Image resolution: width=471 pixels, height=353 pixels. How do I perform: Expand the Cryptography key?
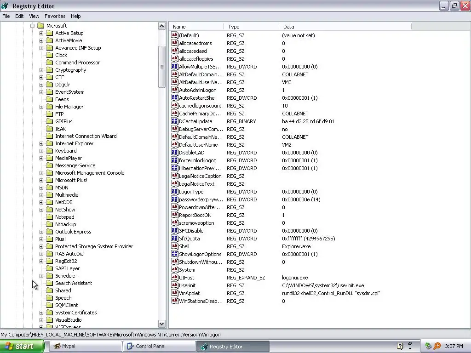coord(41,70)
